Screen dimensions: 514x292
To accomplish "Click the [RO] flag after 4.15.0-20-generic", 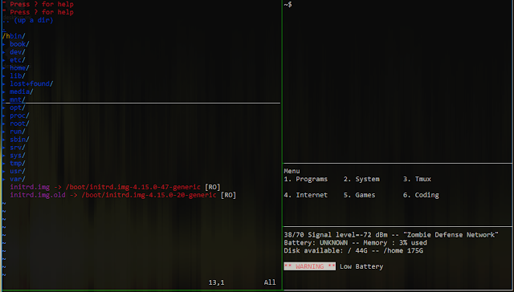I will [228, 195].
